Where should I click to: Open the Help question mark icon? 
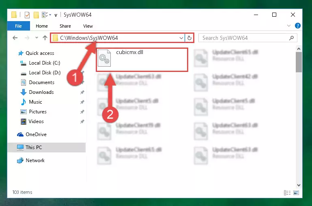click(x=298, y=26)
